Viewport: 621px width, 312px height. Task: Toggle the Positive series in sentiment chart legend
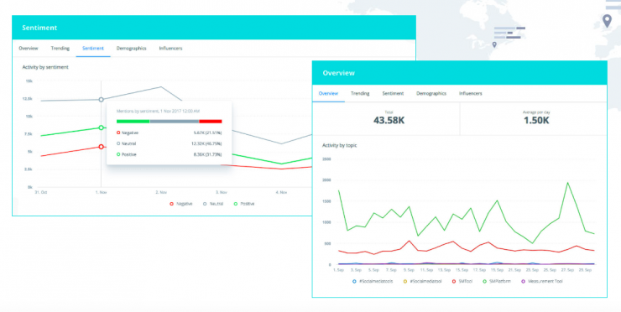pyautogui.click(x=244, y=204)
